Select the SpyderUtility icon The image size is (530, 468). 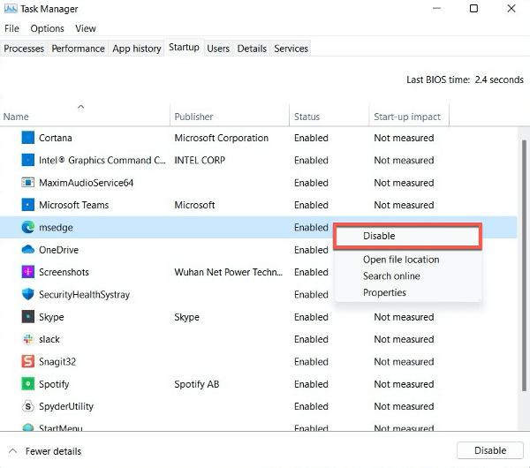[x=27, y=406]
